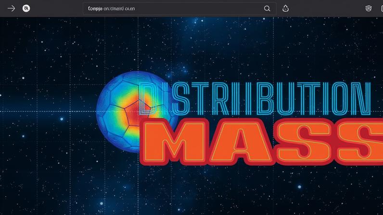The height and width of the screenshot is (215, 383).
Task: Focus the address bar text field
Action: [x=179, y=9]
